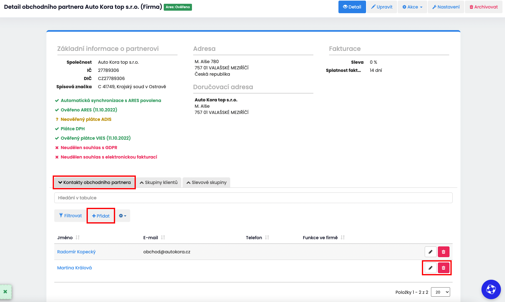Click Splatnost value 14 dní
The image size is (505, 302).
tap(376, 70)
